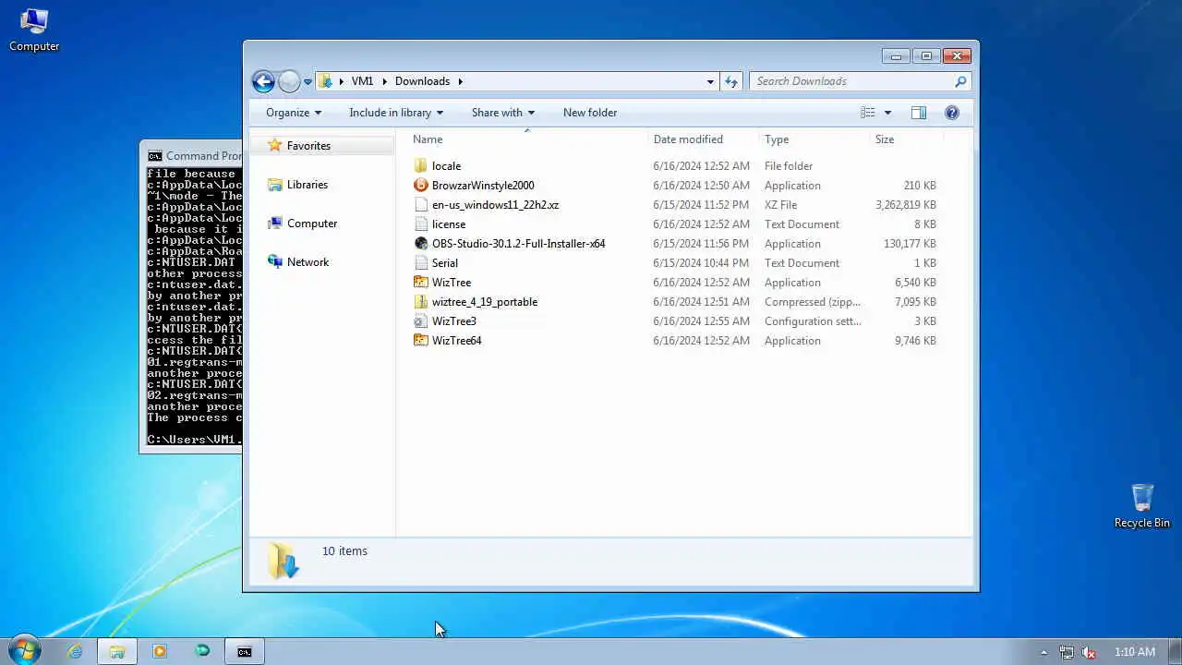The image size is (1182, 665).
Task: Click VM1 in the address breadcrumb
Action: pos(362,81)
